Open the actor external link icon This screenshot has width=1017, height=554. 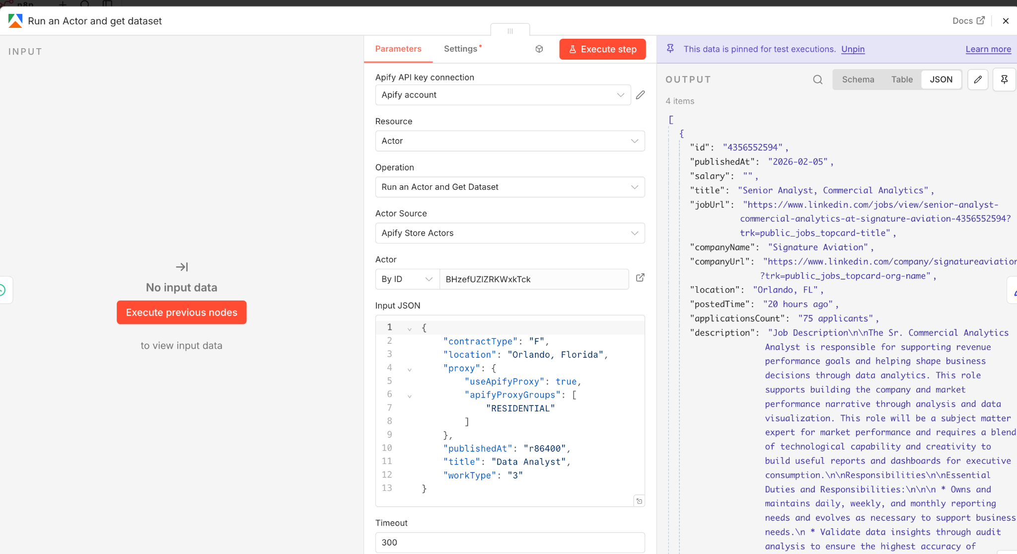pos(640,278)
